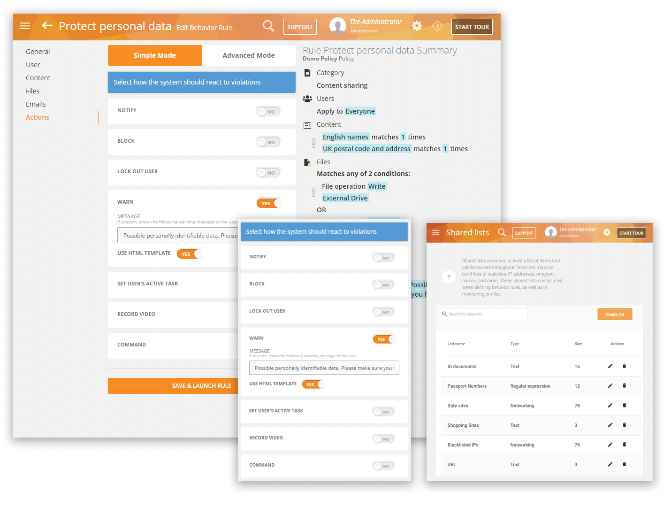Screen dimensions: 671x507
Task: Open hamburger menu in Shared lists window
Action: pos(435,232)
